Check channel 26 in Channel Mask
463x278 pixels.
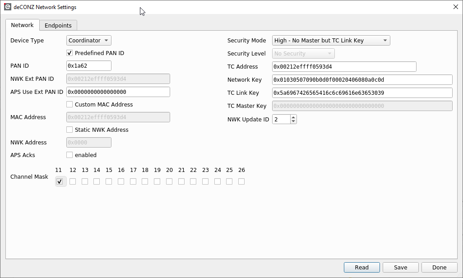(x=241, y=181)
